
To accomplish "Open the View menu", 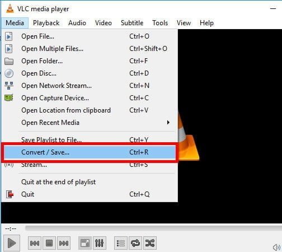I will tap(184, 23).
